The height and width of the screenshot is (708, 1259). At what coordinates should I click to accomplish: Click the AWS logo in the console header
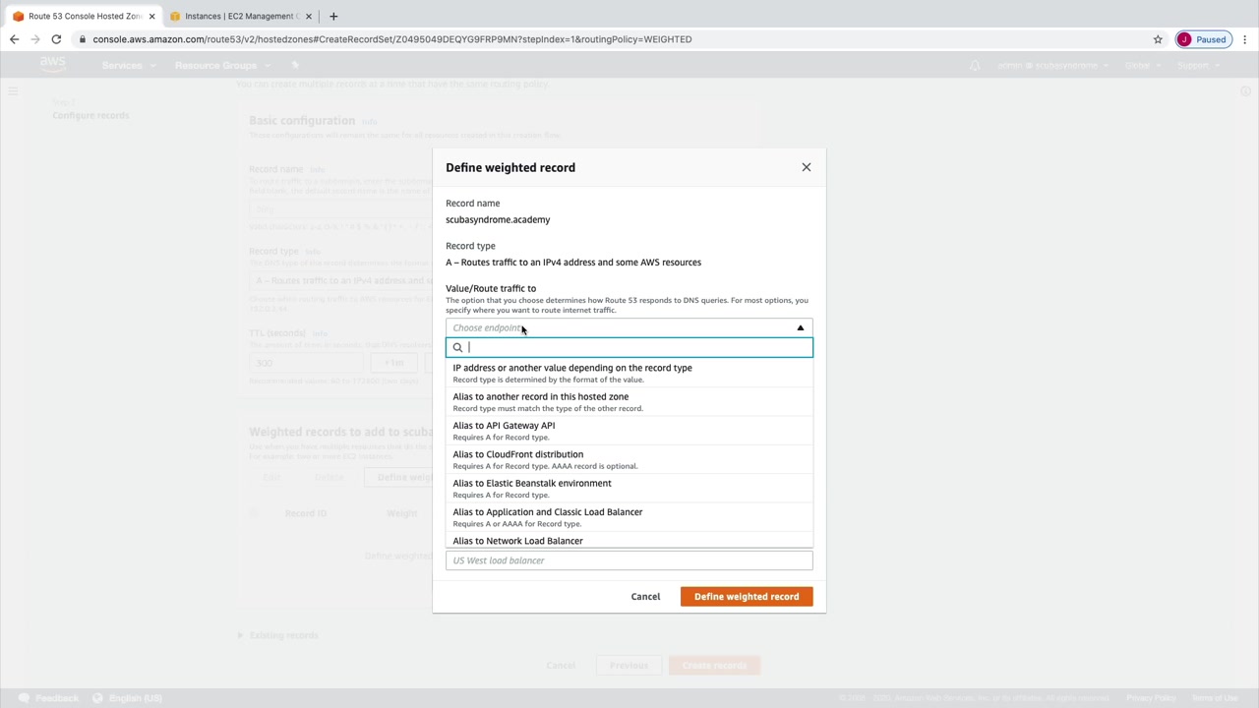[x=53, y=65]
